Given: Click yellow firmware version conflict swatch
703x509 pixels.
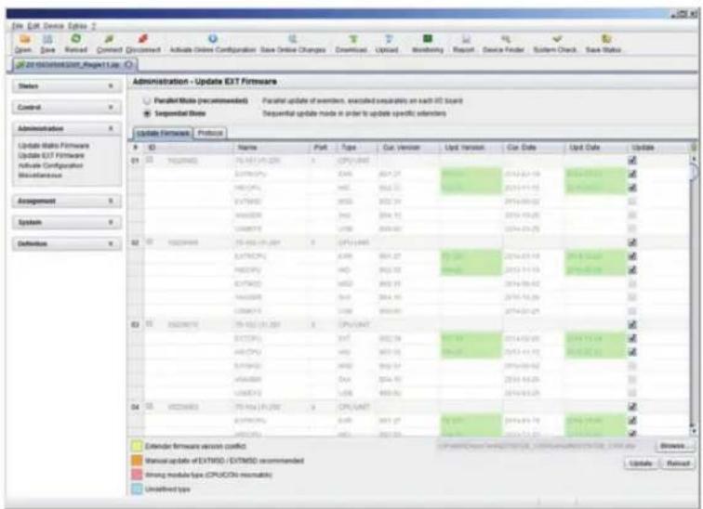Looking at the screenshot, I should coord(137,447).
